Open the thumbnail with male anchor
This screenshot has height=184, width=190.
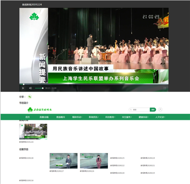[x=64, y=161]
